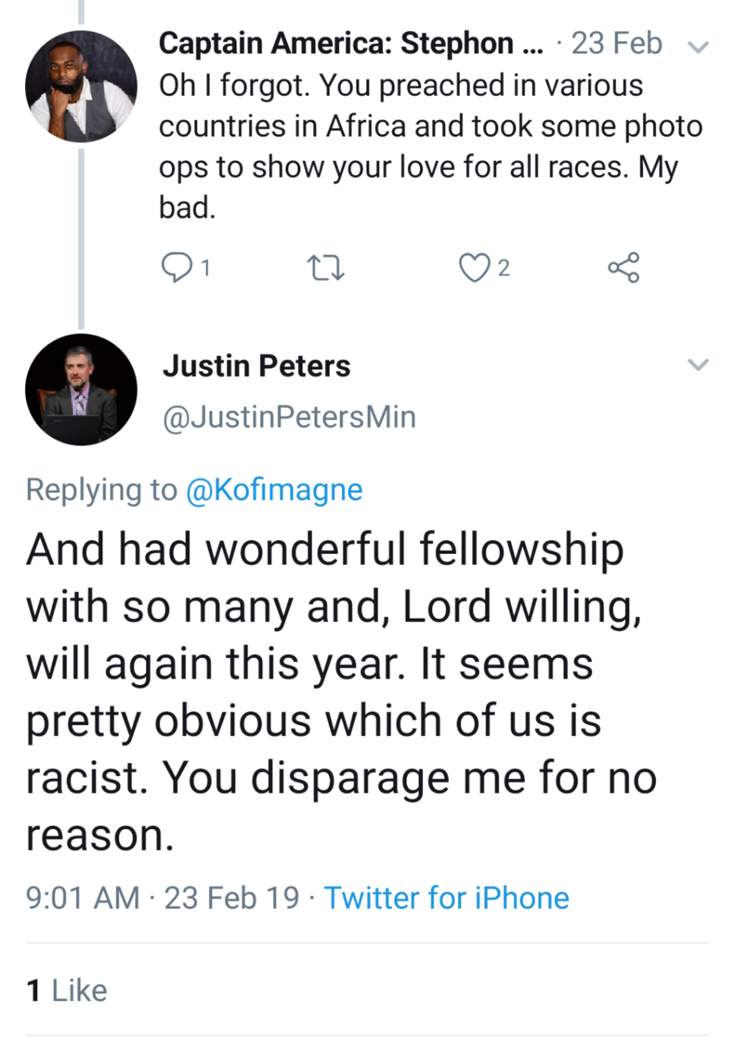Share Captain America's tweet via share icon

(623, 268)
